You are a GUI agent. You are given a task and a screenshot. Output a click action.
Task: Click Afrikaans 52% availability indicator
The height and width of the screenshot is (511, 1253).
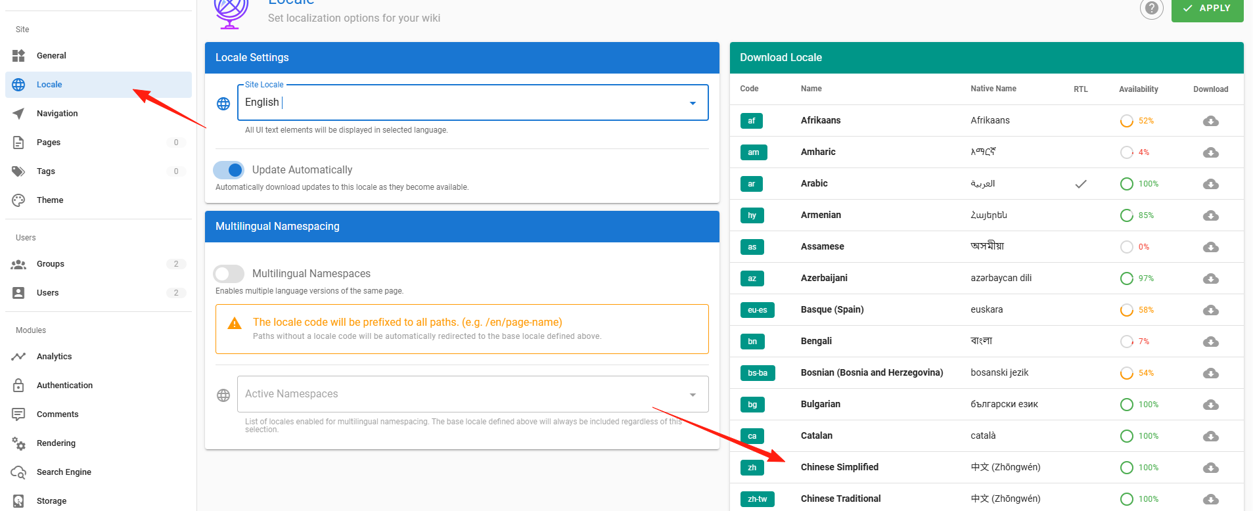pos(1137,121)
